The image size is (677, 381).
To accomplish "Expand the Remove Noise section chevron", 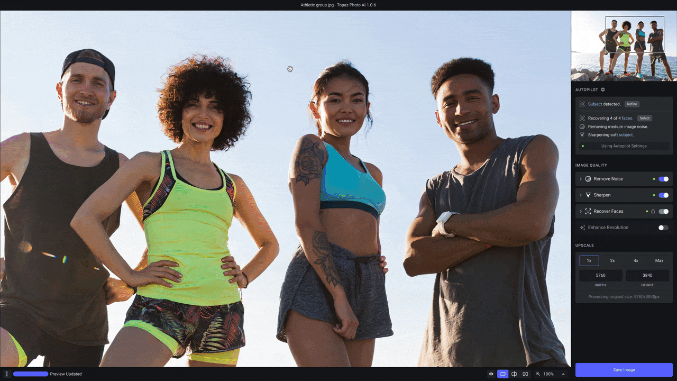I will click(x=580, y=179).
